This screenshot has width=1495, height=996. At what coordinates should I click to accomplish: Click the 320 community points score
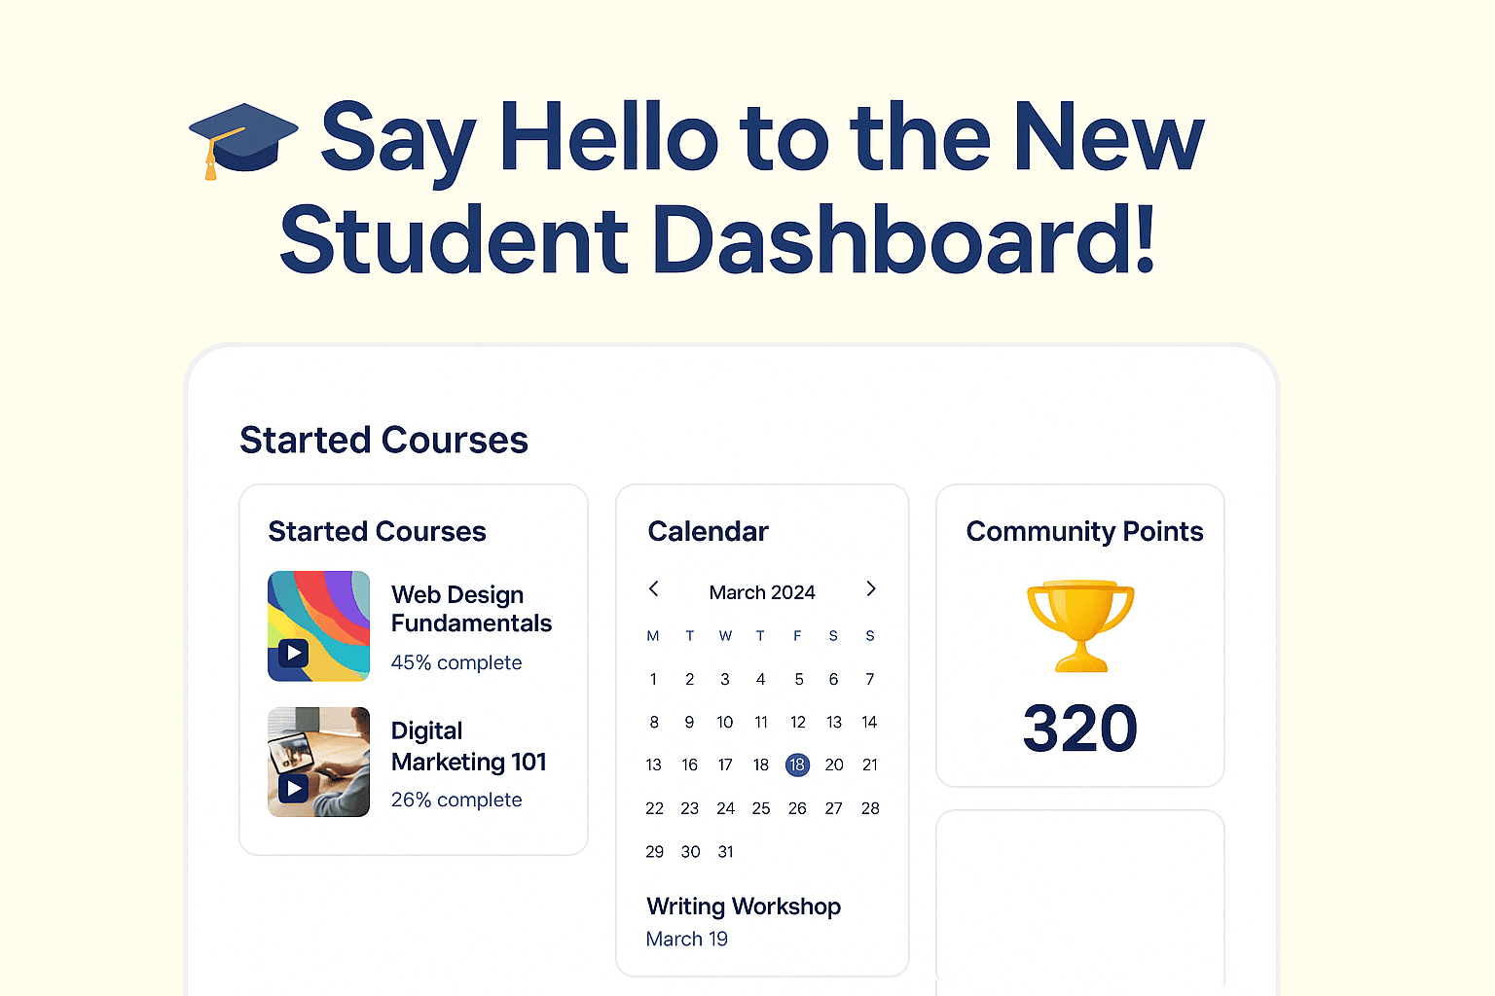pyautogui.click(x=1080, y=728)
